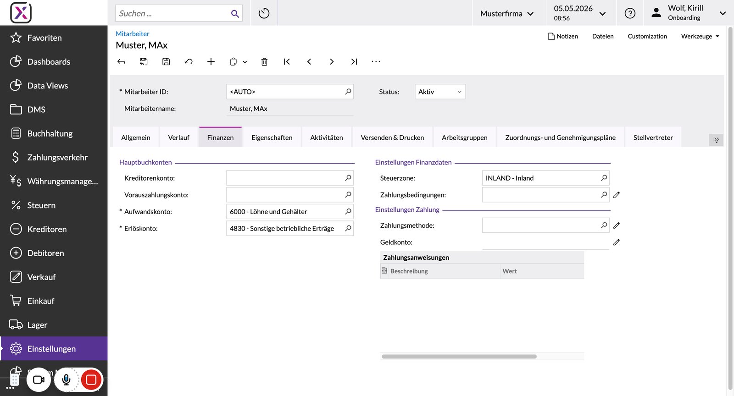Open the Dateien panel

point(603,36)
